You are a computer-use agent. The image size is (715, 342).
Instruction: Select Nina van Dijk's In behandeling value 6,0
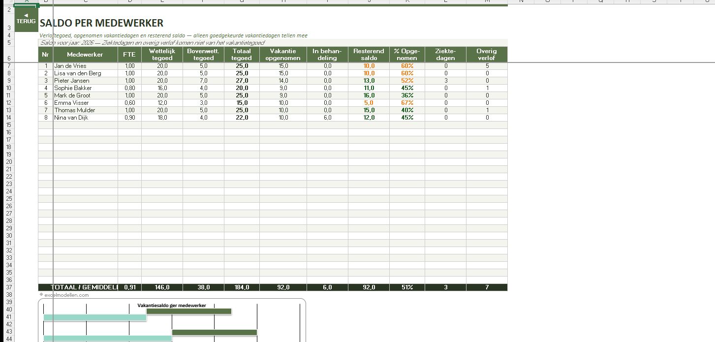327,118
